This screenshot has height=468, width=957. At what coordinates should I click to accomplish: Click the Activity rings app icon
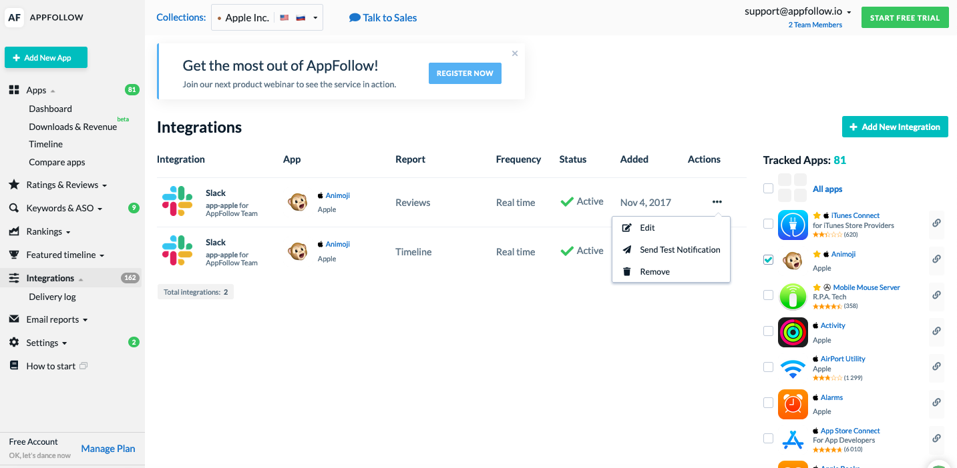pyautogui.click(x=793, y=332)
